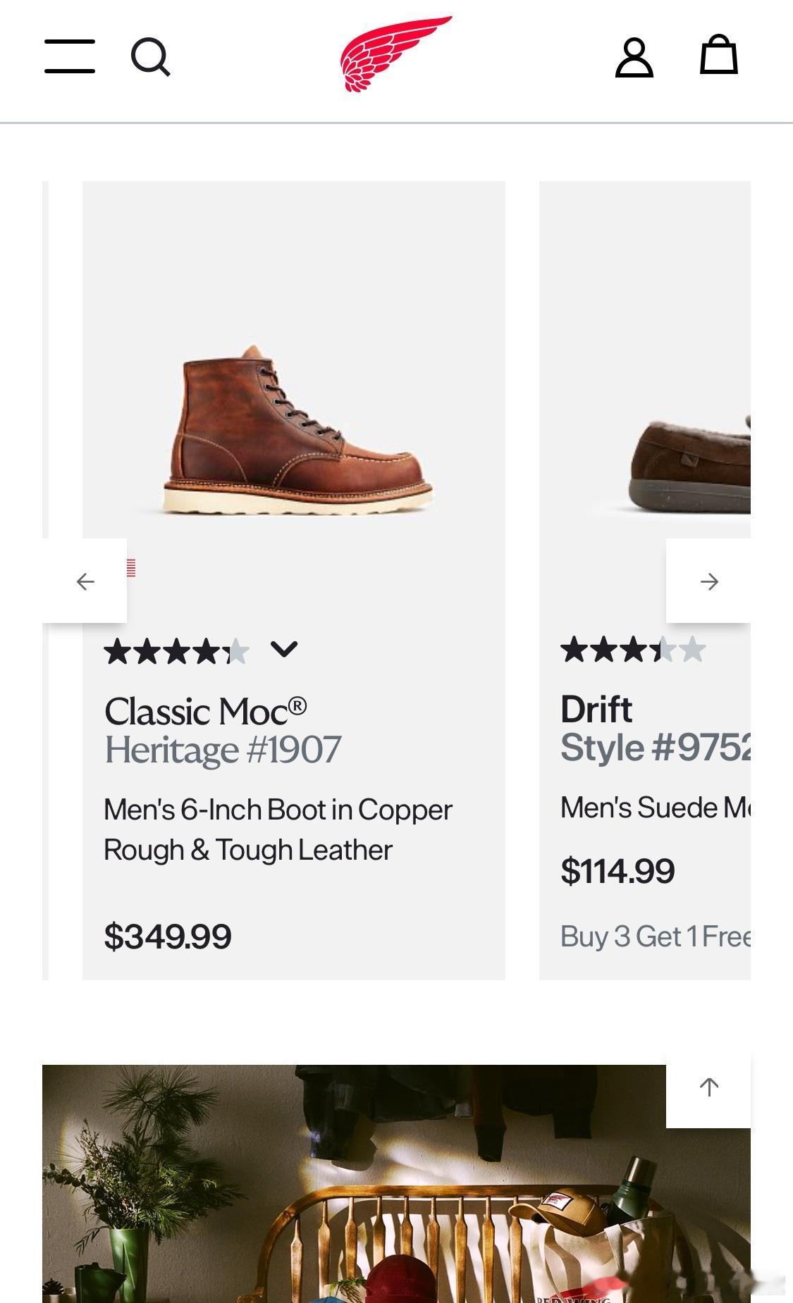Click the Buy 3 Get 1 Free promo

(656, 937)
